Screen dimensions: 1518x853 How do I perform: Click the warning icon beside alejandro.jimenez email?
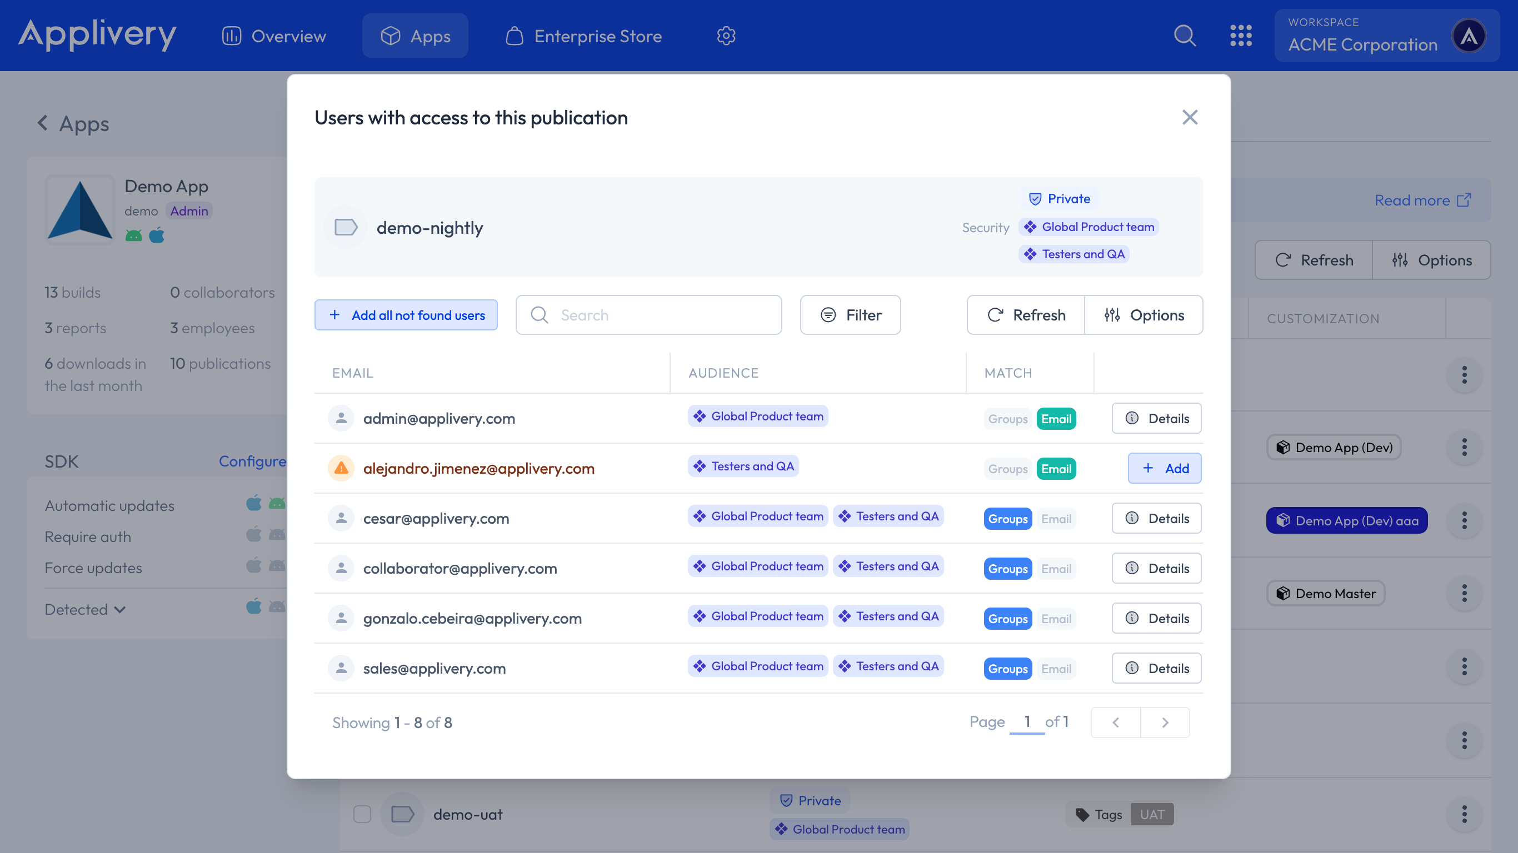[x=341, y=468]
